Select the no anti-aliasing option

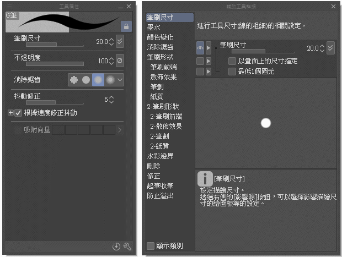tap(74, 80)
